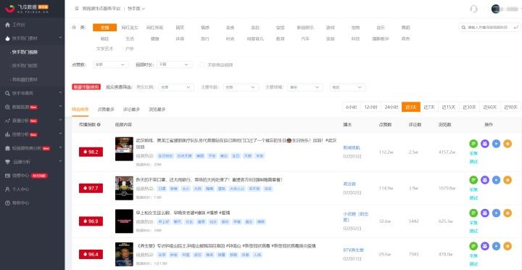Click the orange star icon in the 96.4 row
This screenshot has height=270, width=522.
507,246
